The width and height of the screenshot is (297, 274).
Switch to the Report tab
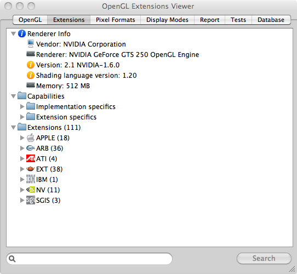[x=209, y=20]
